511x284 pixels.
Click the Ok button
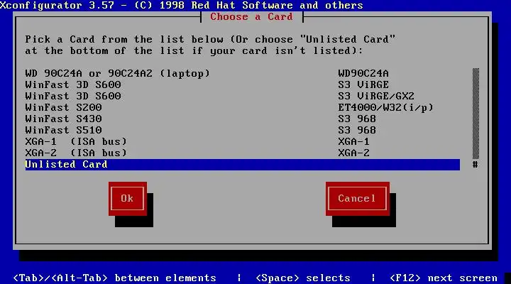[128, 199]
